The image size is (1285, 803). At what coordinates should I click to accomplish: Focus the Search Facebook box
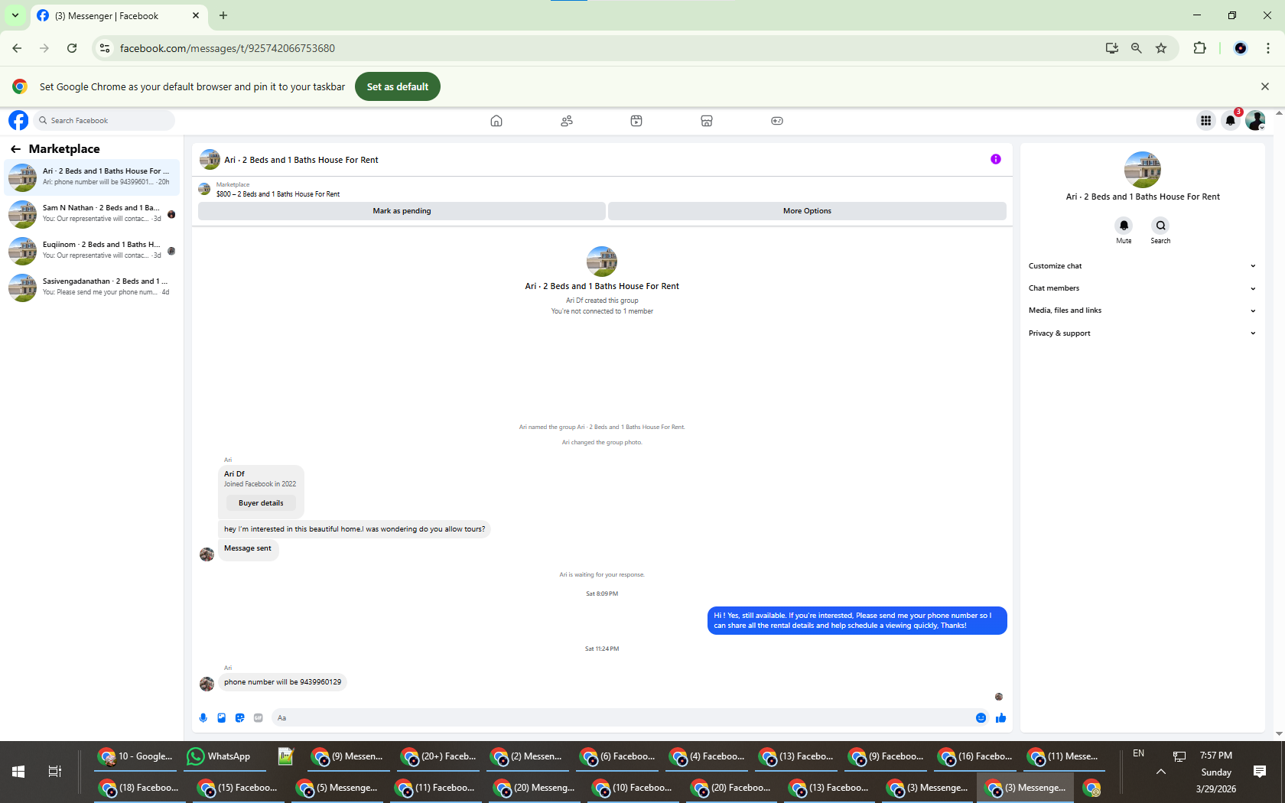point(104,121)
